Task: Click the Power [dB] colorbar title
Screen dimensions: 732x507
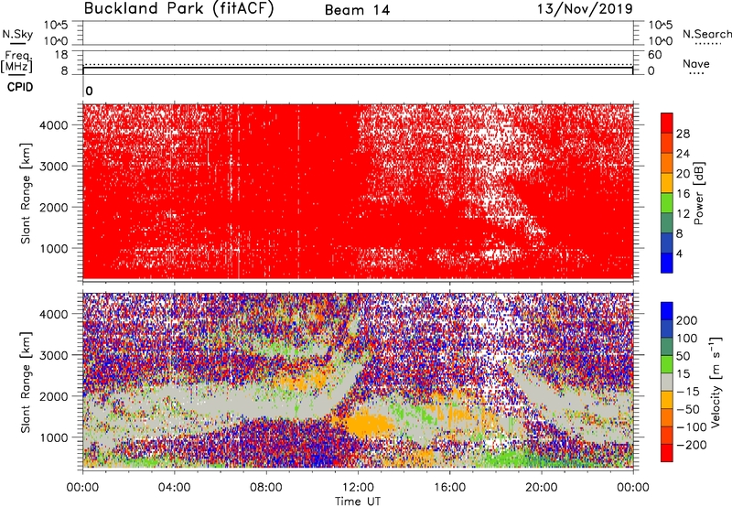Action: coord(699,193)
